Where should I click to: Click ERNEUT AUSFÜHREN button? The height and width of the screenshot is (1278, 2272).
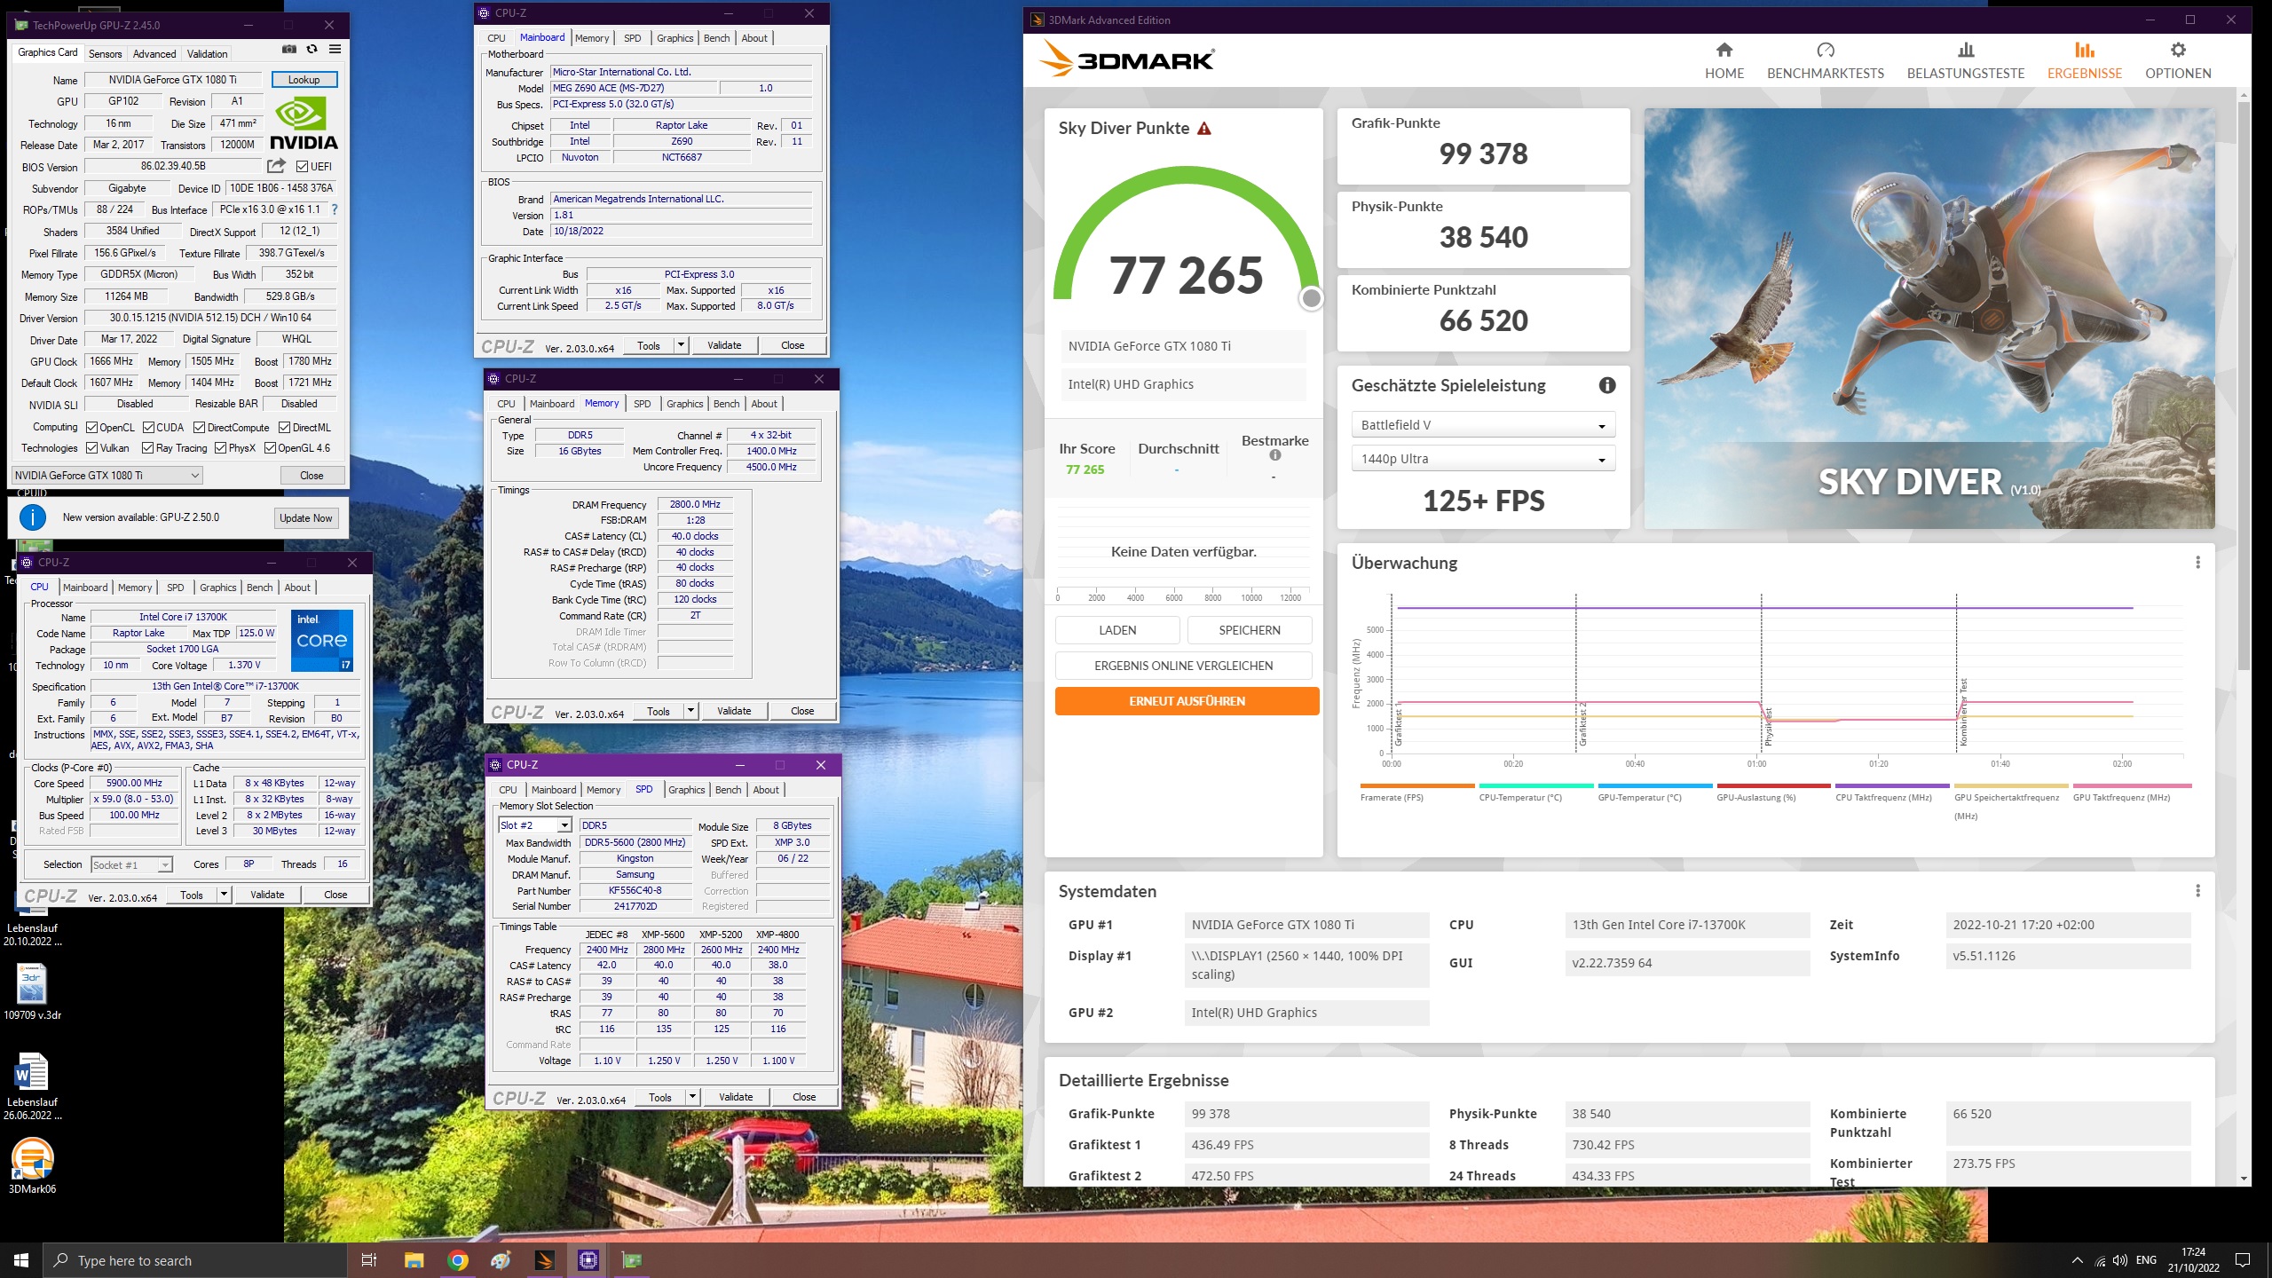point(1187,701)
